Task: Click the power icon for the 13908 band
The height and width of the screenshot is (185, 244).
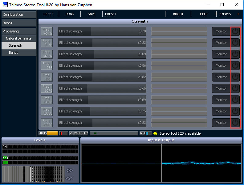Action: 235,100
